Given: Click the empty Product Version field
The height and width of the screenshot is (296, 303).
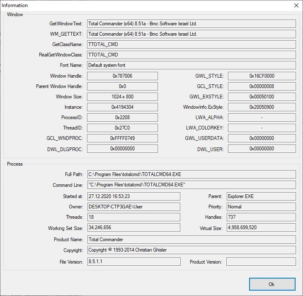Looking at the screenshot, I should click(261, 262).
